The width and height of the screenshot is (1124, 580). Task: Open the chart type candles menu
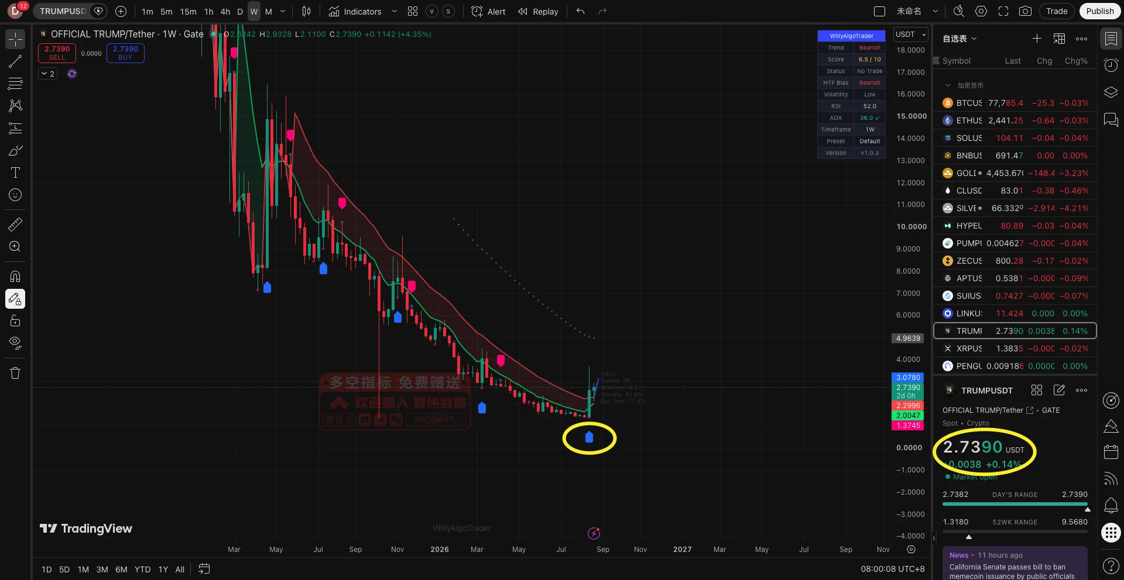point(306,11)
